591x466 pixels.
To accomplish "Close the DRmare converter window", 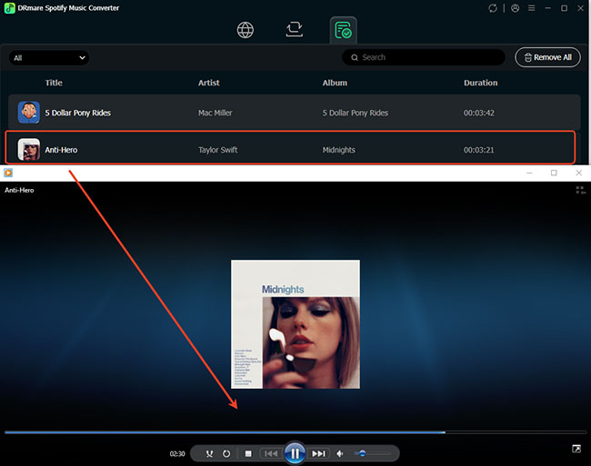I will (x=580, y=8).
